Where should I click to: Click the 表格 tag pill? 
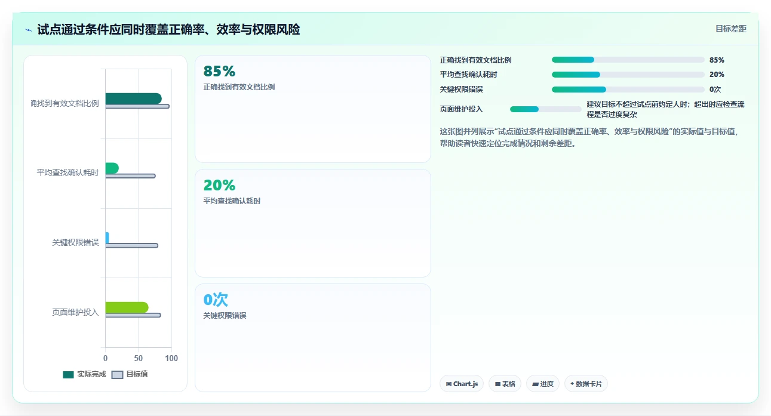505,384
